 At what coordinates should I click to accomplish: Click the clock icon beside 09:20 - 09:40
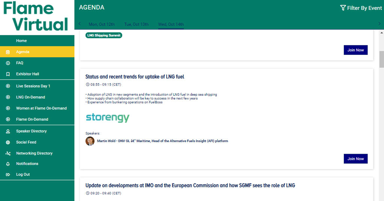tap(87, 193)
